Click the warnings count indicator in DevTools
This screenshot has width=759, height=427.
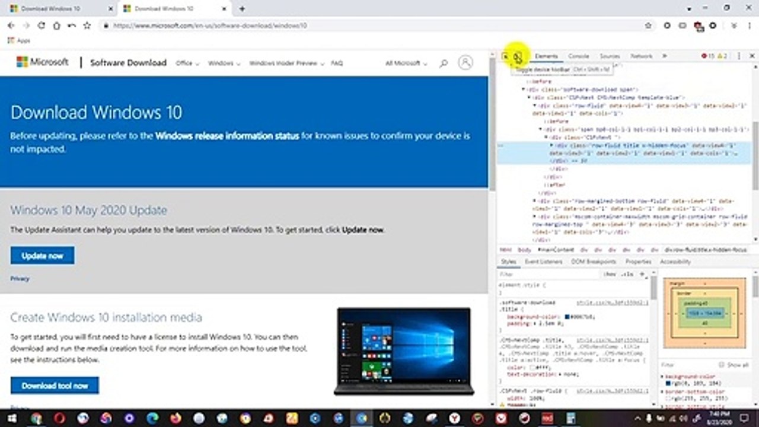coord(722,56)
